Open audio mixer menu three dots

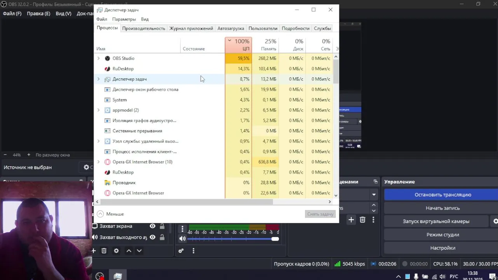[x=193, y=251]
